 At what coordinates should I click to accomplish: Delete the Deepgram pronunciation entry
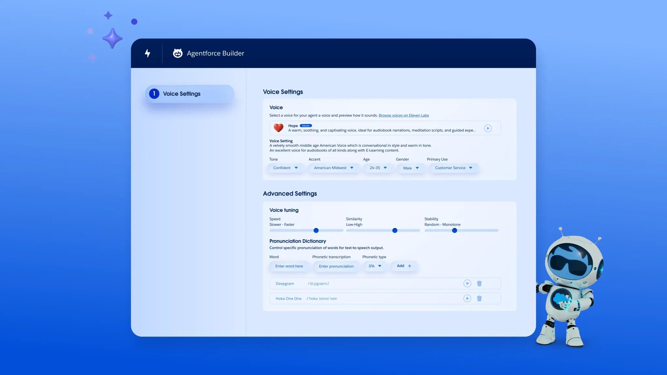pos(479,284)
